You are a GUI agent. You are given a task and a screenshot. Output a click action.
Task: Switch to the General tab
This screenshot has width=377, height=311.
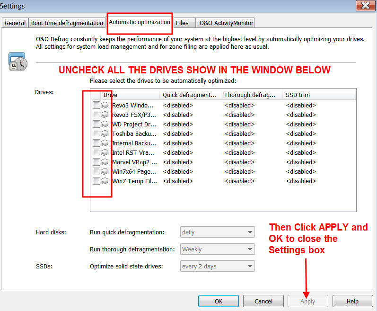click(x=15, y=23)
